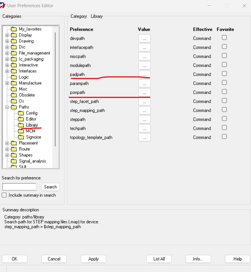Expand the Drc category node
This screenshot has height=272, width=251.
(x=7, y=47)
